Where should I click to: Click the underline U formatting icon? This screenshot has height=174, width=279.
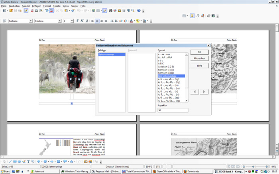point(87,21)
